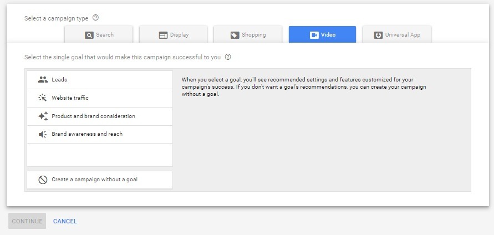Select the Universal App campaign tab
Viewport: 494px width, 235px height.
[x=397, y=34]
